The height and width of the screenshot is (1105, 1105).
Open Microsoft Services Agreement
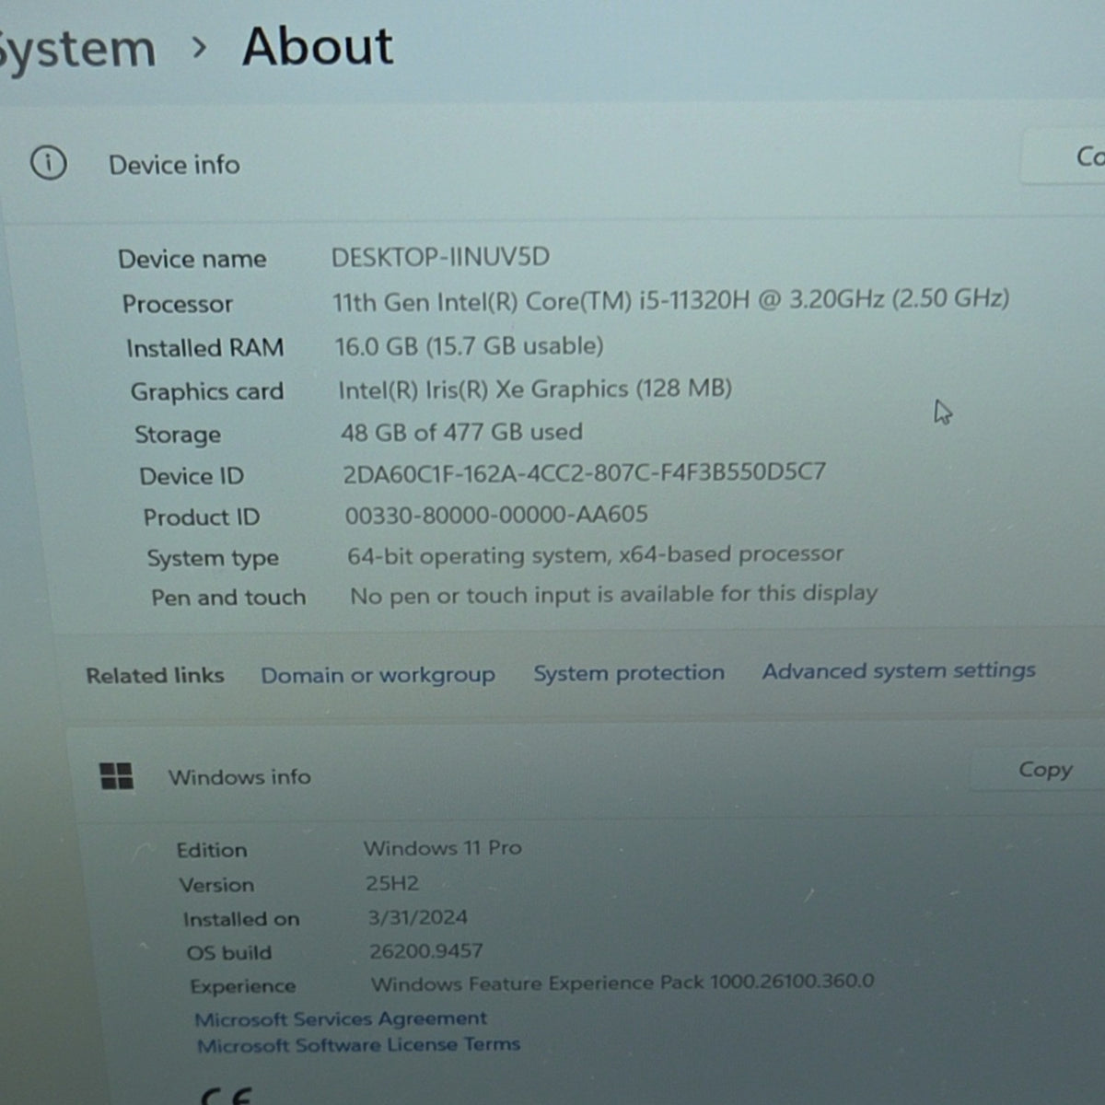point(341,1018)
